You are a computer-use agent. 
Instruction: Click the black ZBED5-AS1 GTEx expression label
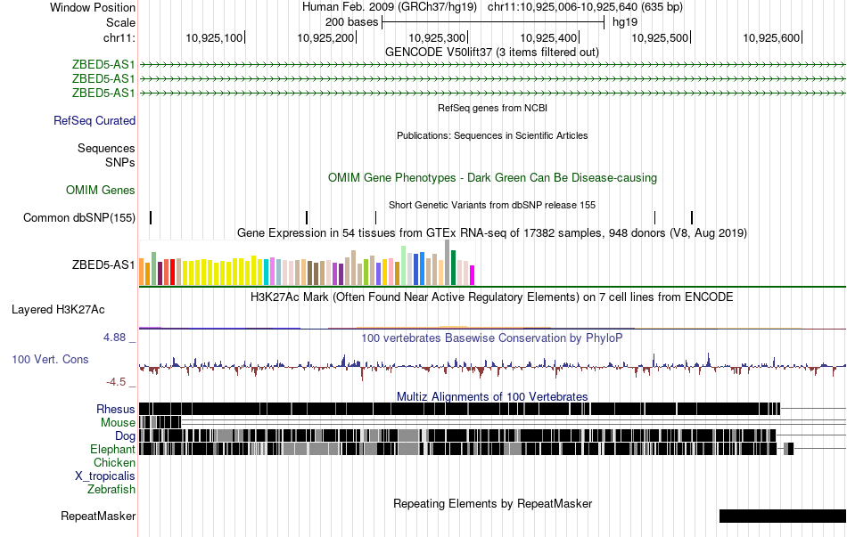103,265
